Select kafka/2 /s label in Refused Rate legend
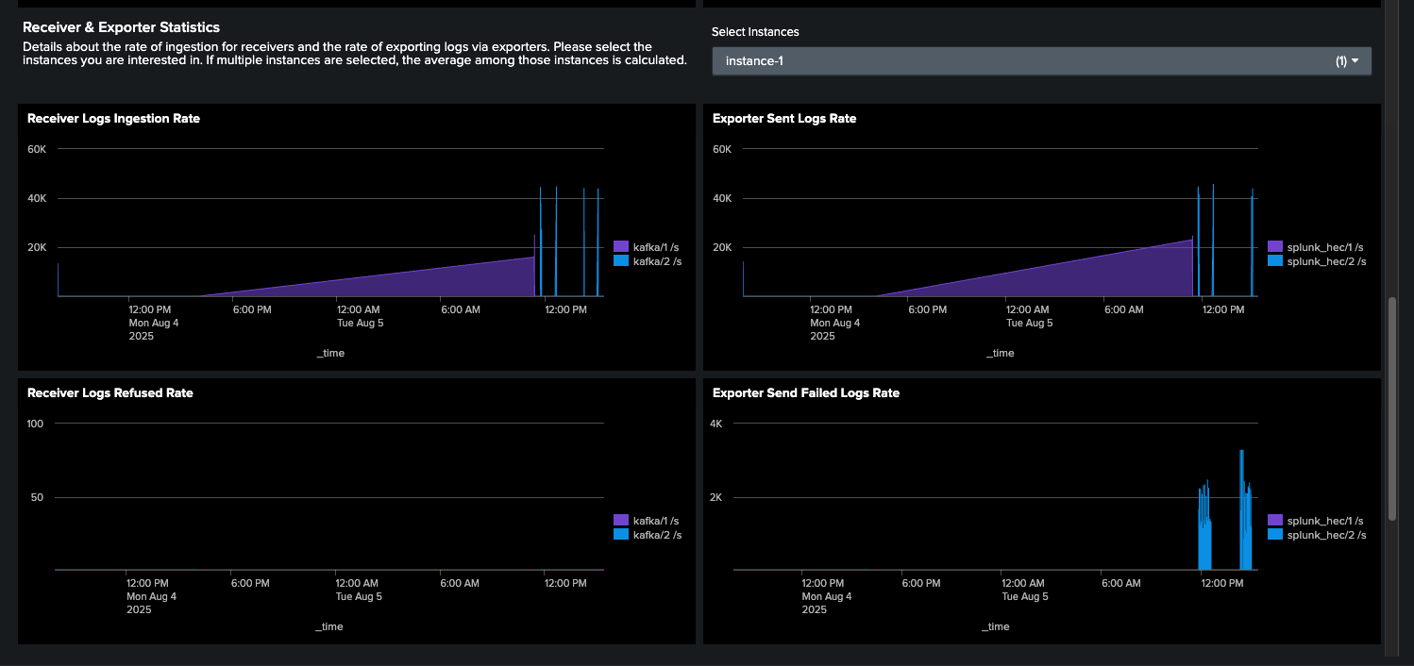1414x666 pixels. [x=657, y=535]
